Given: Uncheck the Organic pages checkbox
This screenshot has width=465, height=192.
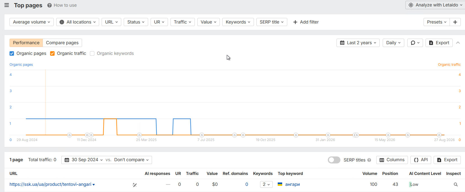Looking at the screenshot, I should 12,53.
